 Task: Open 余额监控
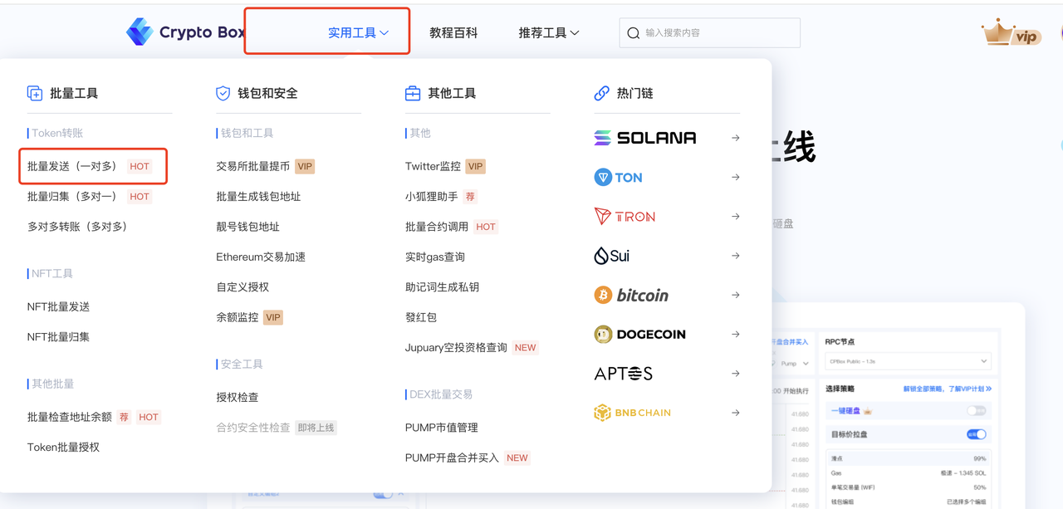(x=237, y=317)
